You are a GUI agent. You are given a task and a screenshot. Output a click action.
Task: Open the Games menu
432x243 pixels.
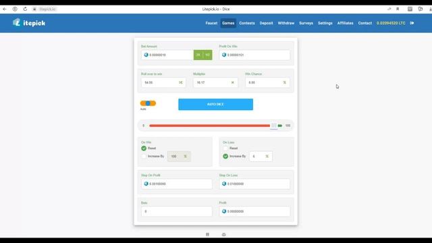[228, 23]
